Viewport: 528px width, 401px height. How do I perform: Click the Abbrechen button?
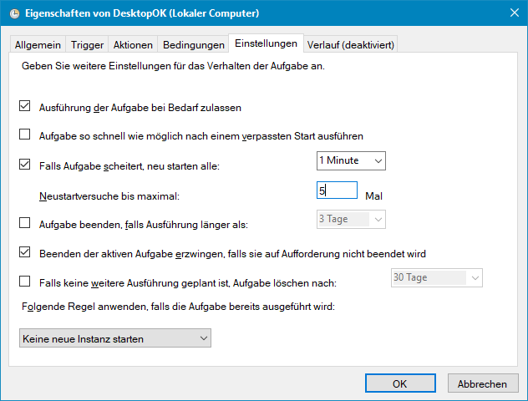tap(483, 383)
